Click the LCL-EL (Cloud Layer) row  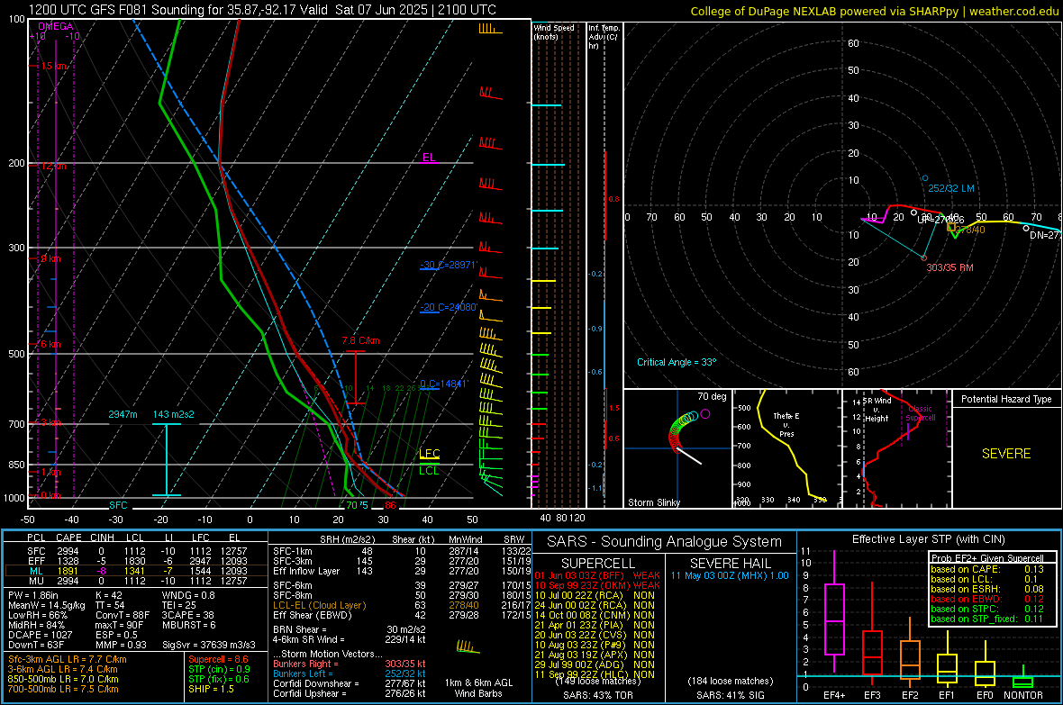[x=402, y=605]
